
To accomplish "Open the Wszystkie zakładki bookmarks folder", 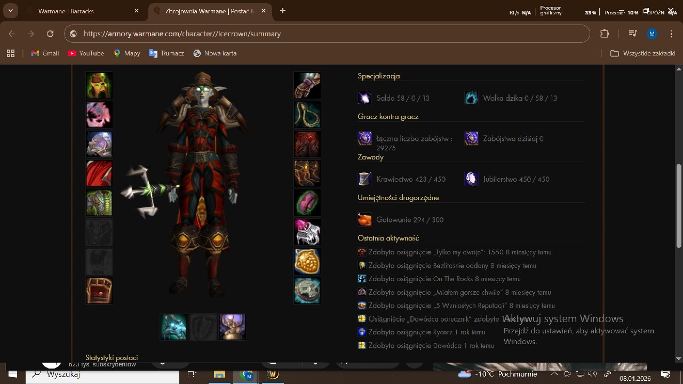I will point(643,53).
